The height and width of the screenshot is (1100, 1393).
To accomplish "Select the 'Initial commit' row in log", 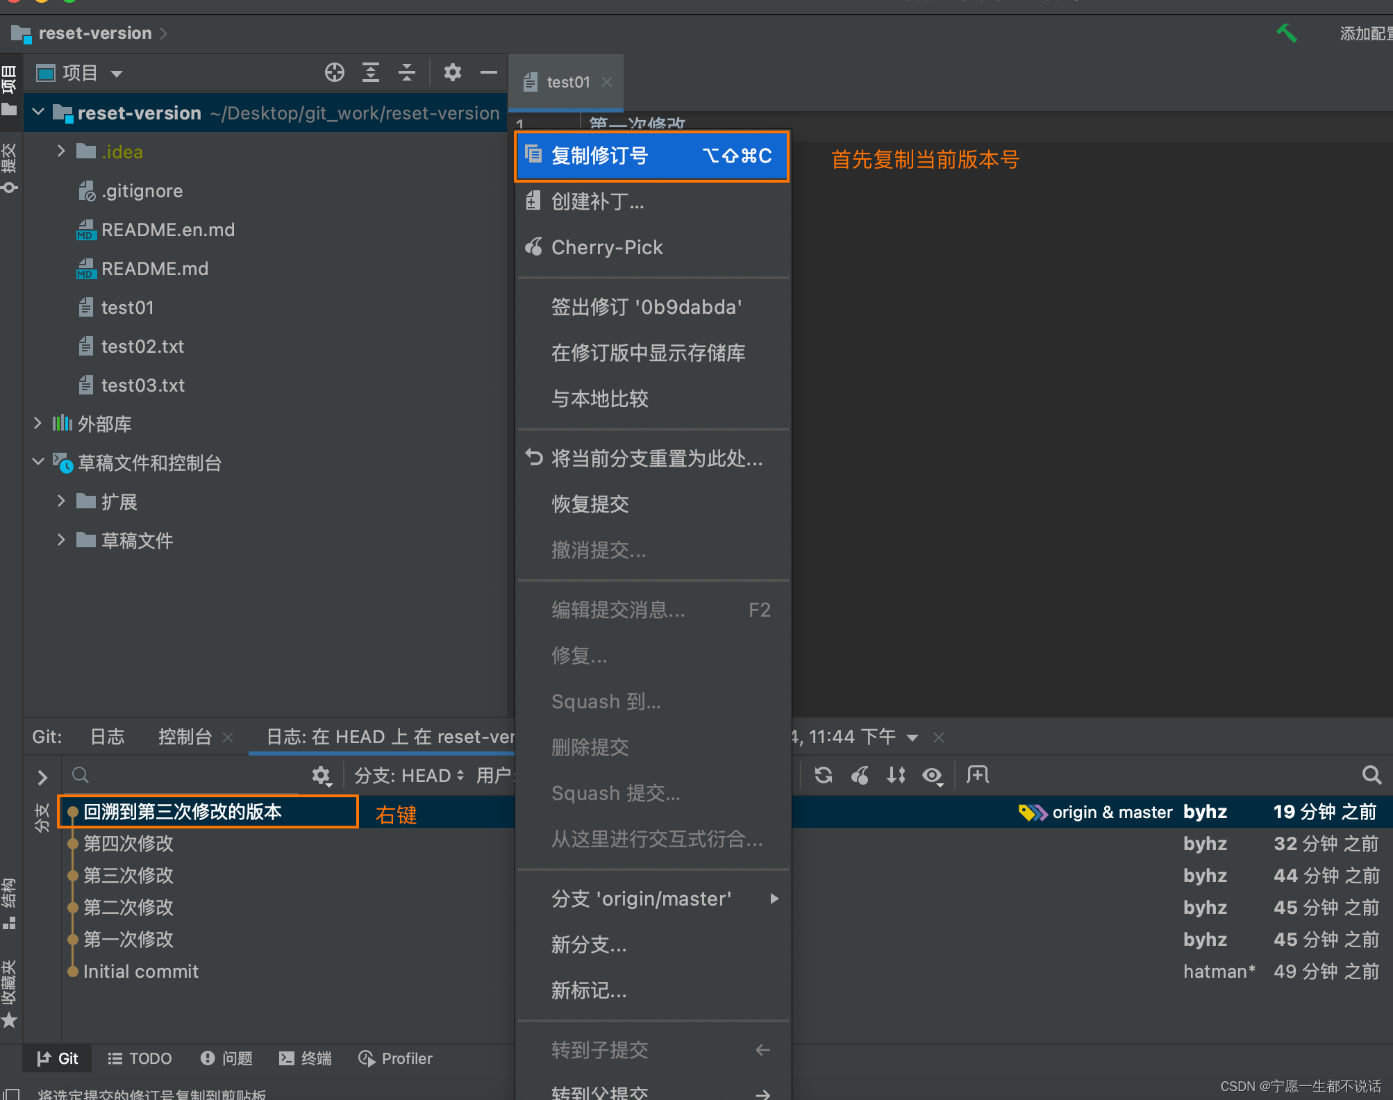I will point(728,972).
